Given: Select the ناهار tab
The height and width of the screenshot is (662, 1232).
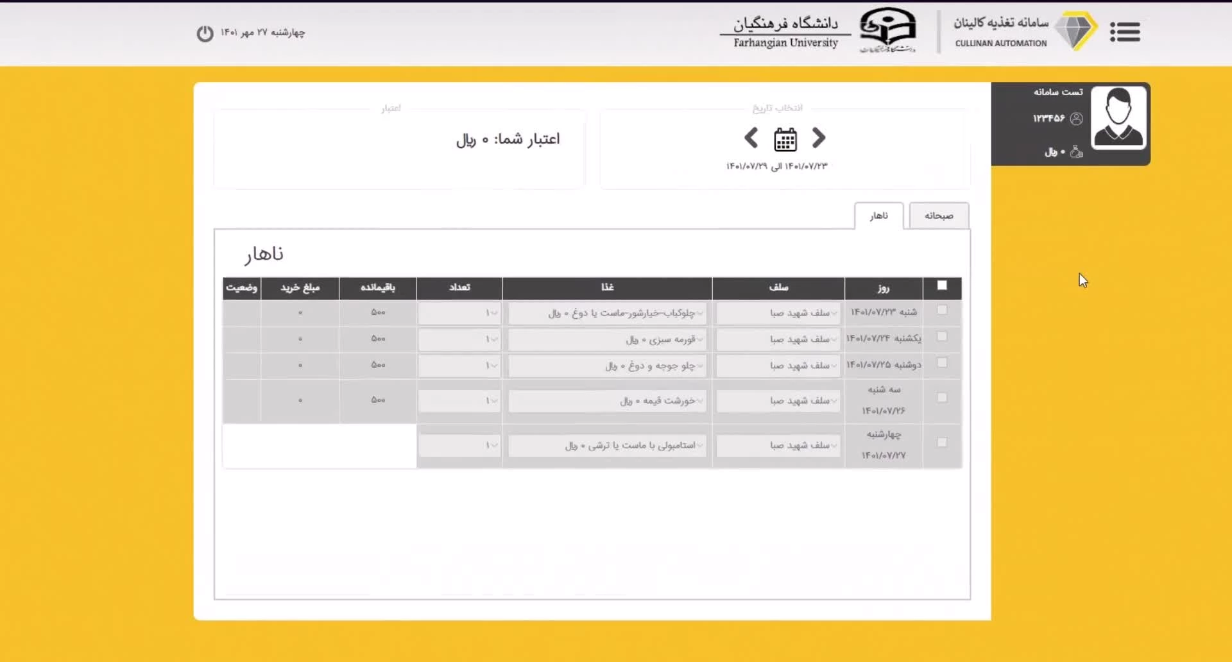Looking at the screenshot, I should tap(878, 216).
